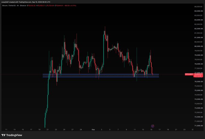Click the 80,000.00 price axis label
Viewport: 205px width, 139px height.
click(199, 46)
